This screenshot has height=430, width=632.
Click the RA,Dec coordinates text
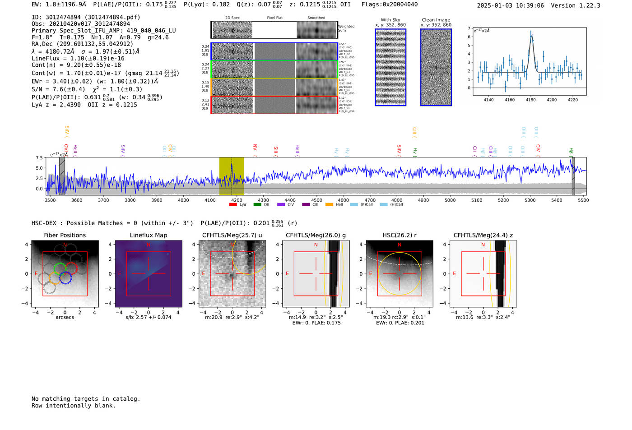pyautogui.click(x=83, y=44)
